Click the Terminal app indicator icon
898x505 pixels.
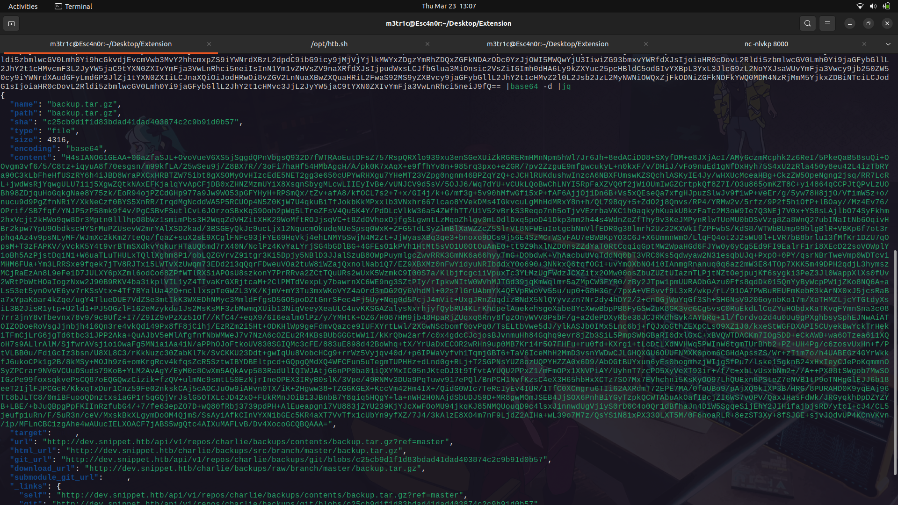58,6
